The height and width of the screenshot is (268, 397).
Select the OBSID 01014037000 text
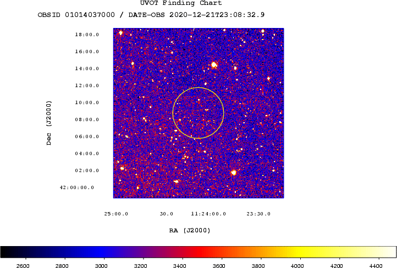point(76,15)
